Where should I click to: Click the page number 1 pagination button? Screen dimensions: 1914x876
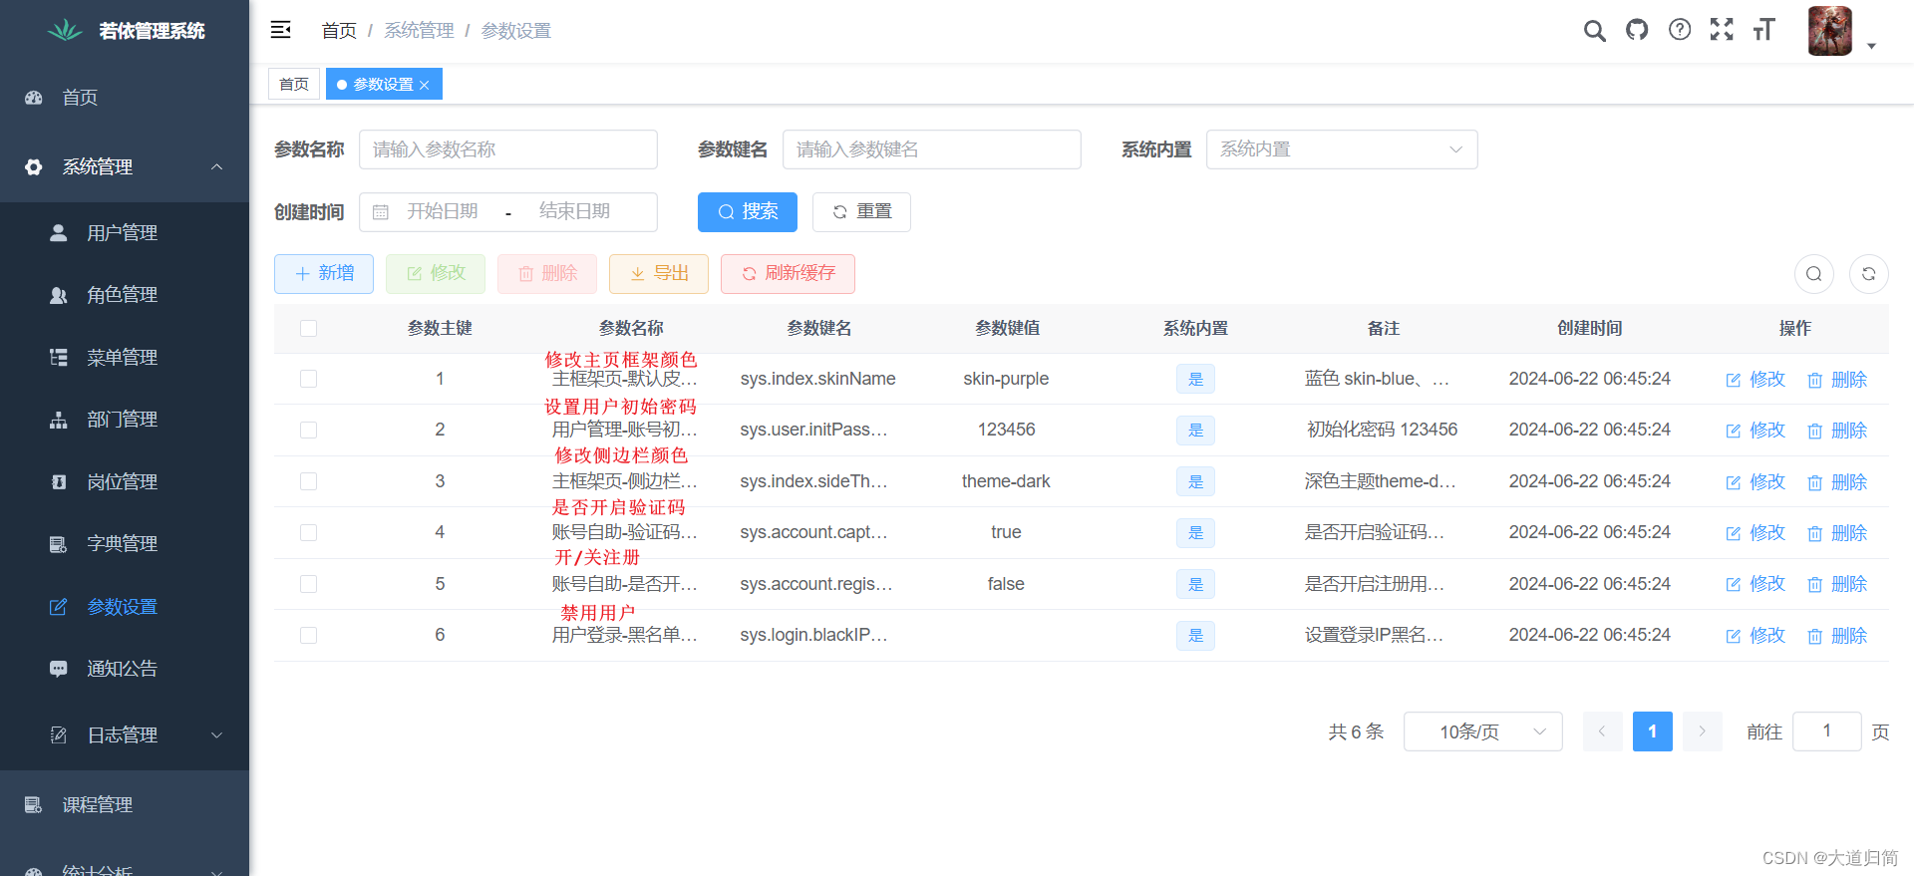1653,731
